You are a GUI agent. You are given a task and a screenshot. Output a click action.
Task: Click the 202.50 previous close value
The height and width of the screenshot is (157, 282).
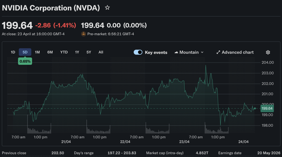(58, 153)
